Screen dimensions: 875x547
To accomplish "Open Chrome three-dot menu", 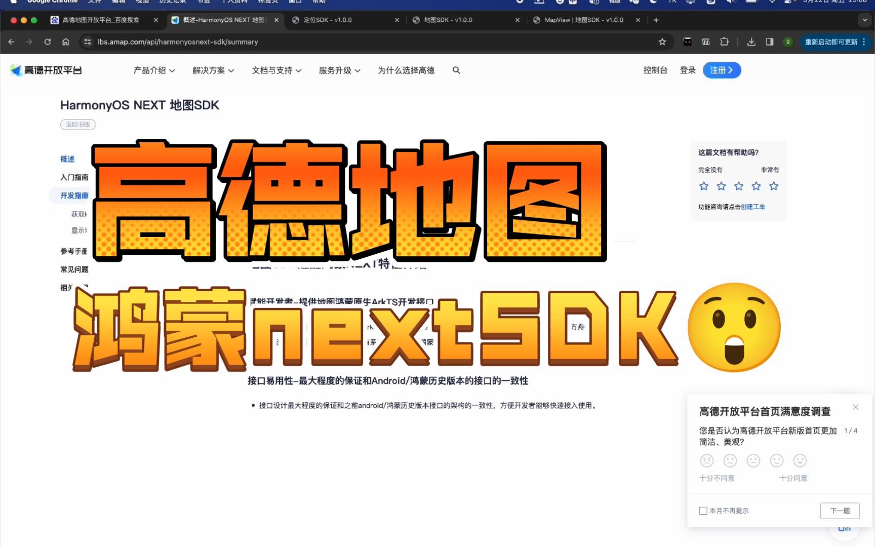I will [864, 42].
